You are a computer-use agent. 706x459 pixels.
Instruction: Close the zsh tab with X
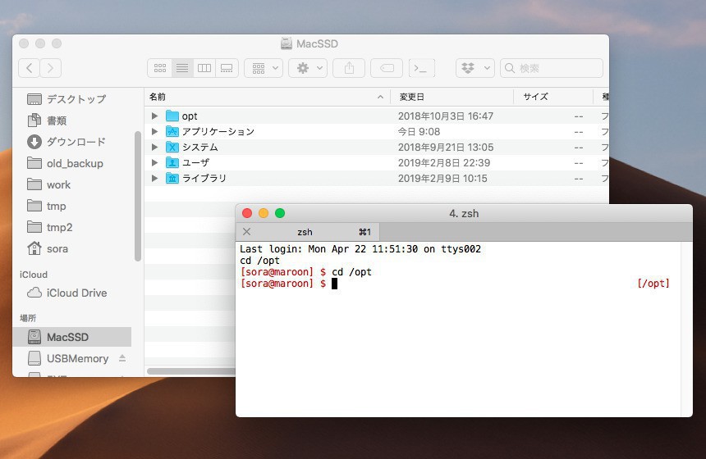(x=246, y=232)
